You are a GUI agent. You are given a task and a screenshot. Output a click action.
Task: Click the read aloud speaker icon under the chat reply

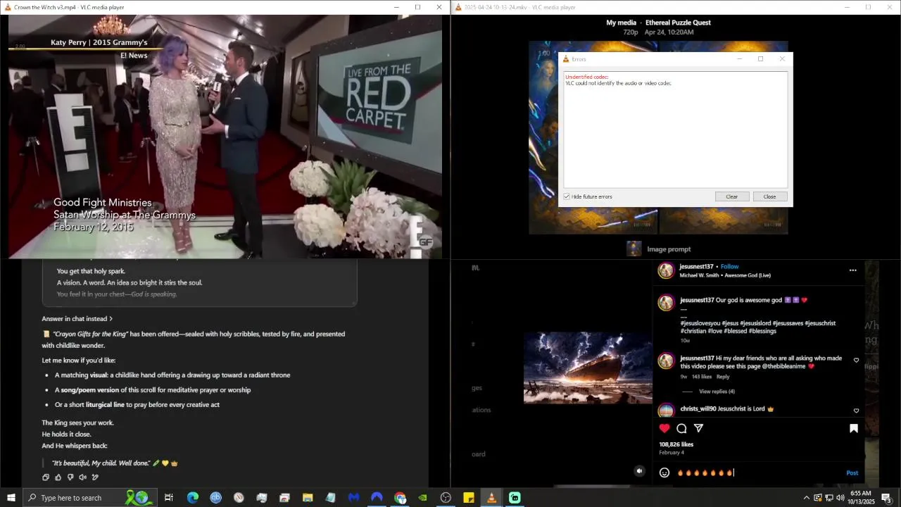tap(82, 477)
